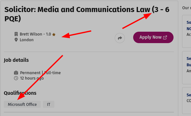Click the Job details heading
This screenshot has height=116, width=191.
(16, 60)
